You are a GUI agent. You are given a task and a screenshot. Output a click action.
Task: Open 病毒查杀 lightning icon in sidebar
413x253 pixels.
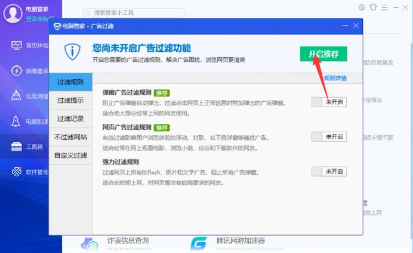(17, 71)
